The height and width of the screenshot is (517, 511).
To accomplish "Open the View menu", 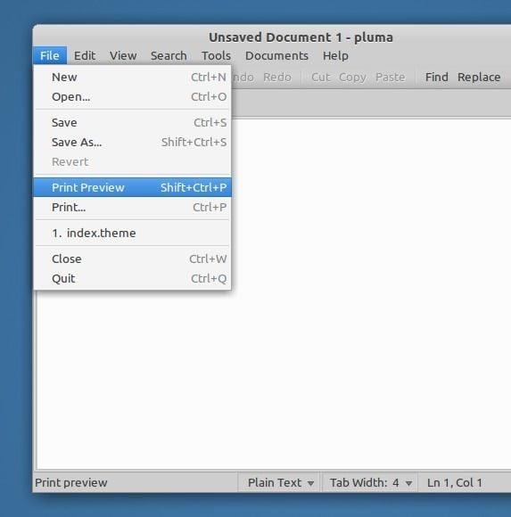I will pos(123,56).
